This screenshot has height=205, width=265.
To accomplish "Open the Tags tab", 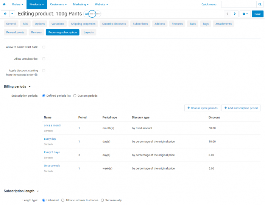I will pos(206,24).
